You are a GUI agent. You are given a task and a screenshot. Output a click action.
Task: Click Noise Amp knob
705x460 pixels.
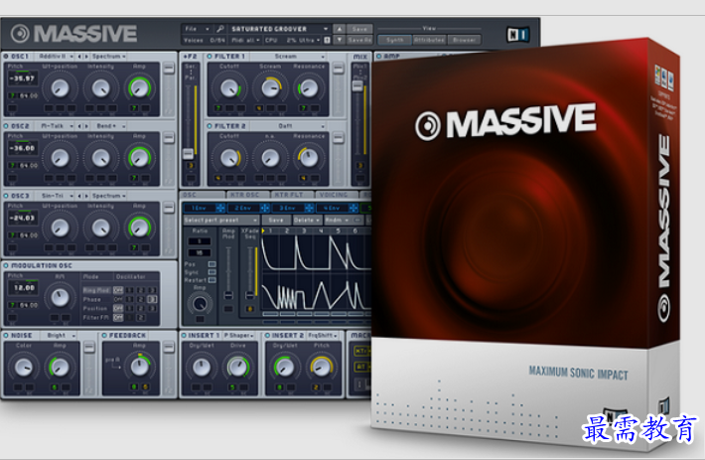[x=60, y=368]
